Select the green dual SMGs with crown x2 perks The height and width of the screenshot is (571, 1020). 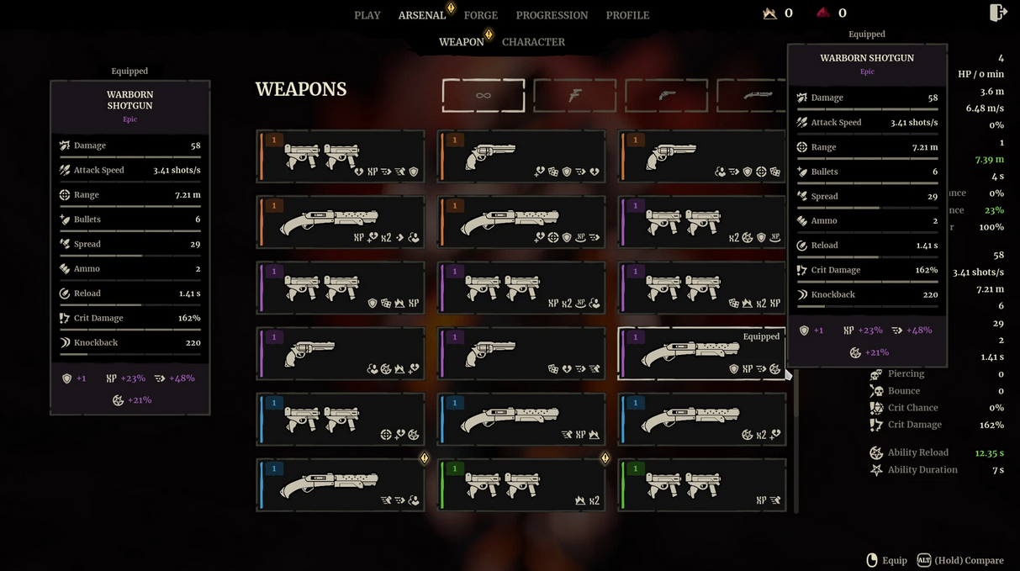[521, 484]
